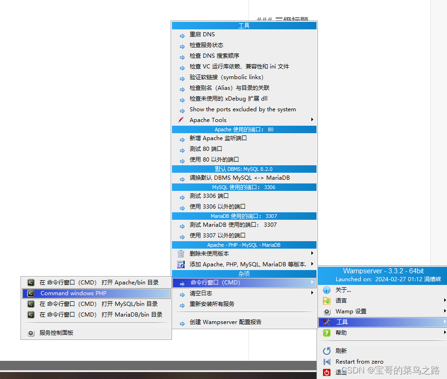Choose 测试 MariaDB 使用的端口: 3307
The width and height of the screenshot is (447, 379).
[244, 225]
